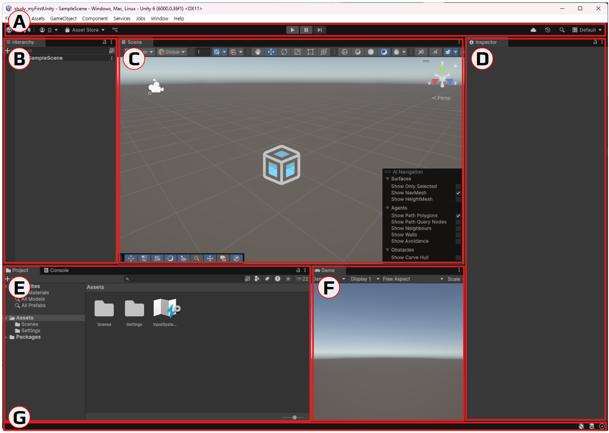Uncheck Show NavMesh checkbox
This screenshot has height=433, width=609.
(458, 193)
